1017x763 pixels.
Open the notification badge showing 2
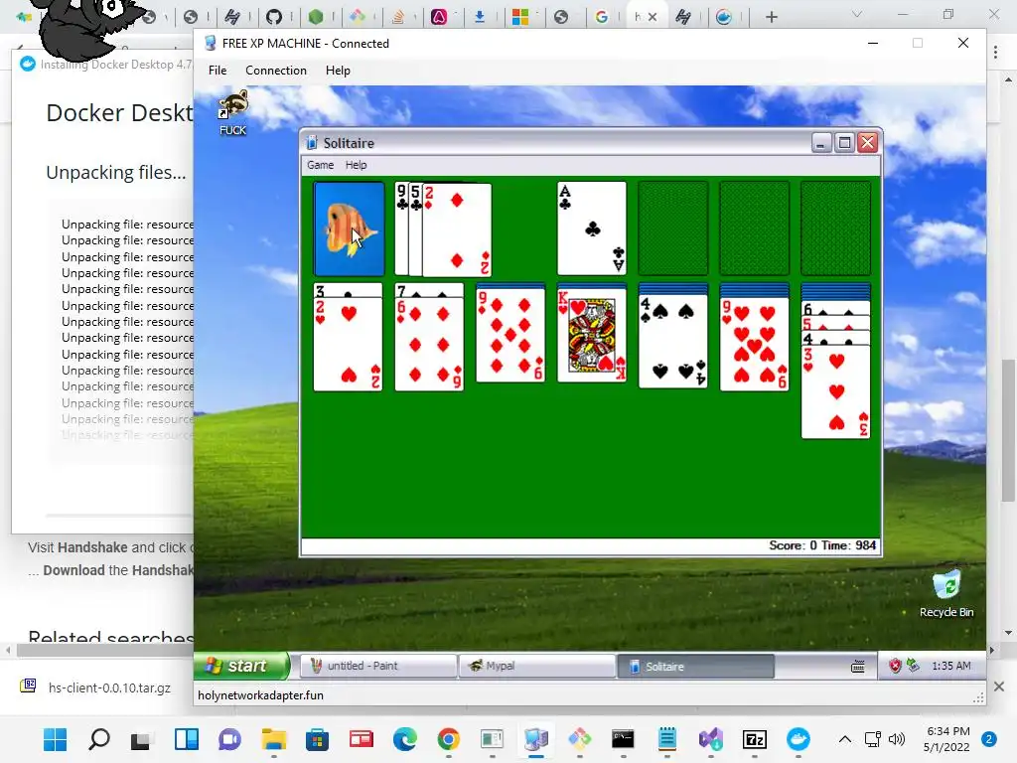pos(989,739)
